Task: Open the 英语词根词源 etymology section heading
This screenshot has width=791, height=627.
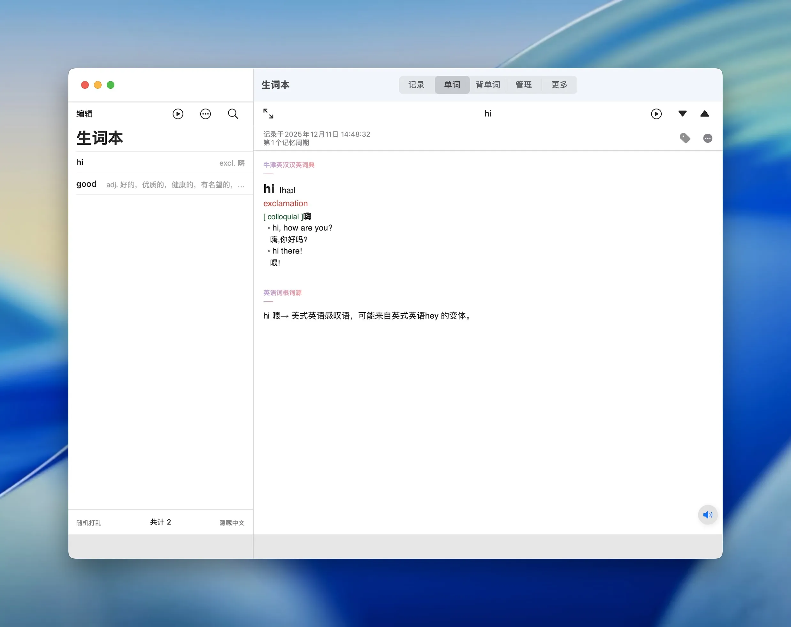Action: (282, 293)
